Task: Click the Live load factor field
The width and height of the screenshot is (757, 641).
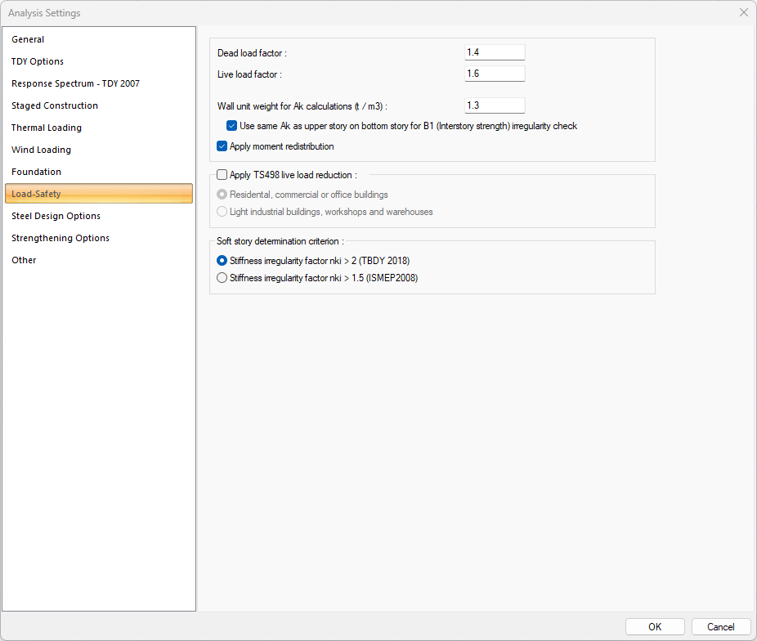Action: pos(495,74)
